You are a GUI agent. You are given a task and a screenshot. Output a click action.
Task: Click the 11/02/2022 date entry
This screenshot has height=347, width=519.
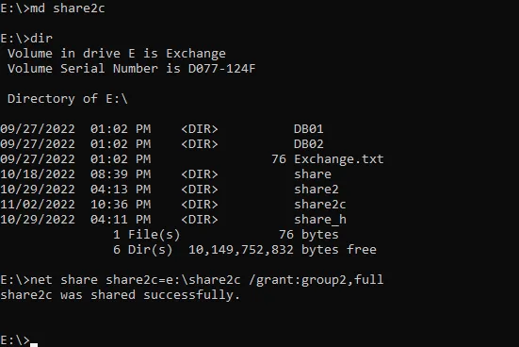click(38, 205)
